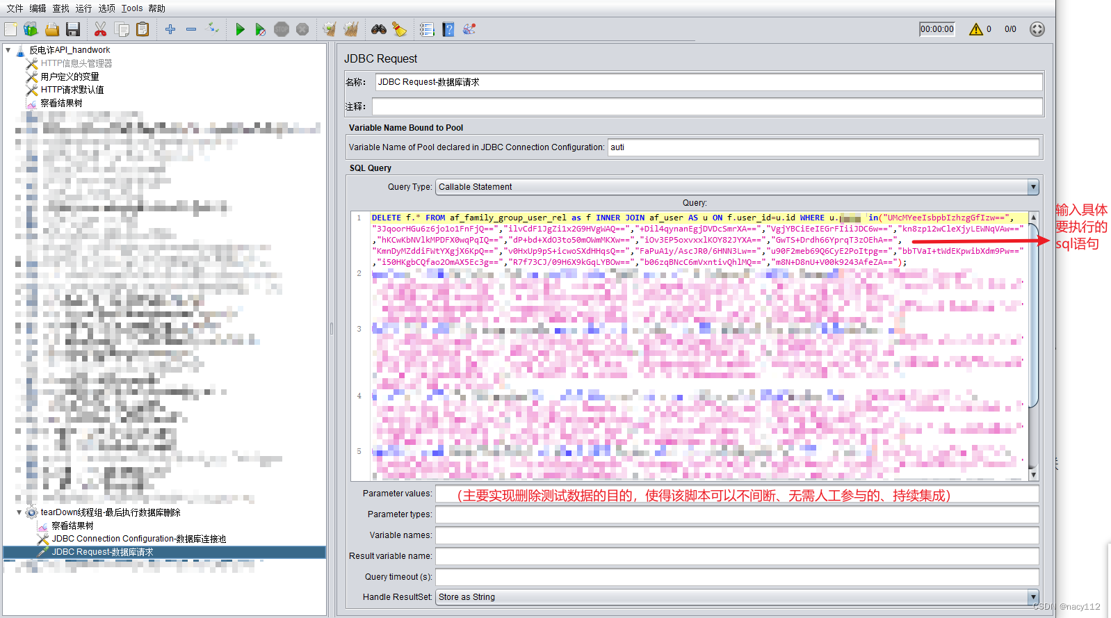
Task: Clear all results with double broom icon
Action: point(351,29)
